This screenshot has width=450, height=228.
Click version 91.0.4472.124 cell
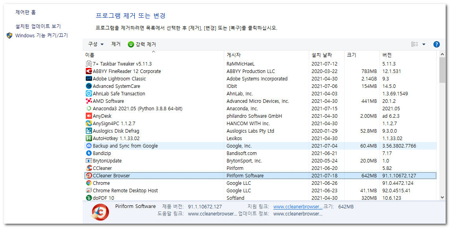pos(398,183)
